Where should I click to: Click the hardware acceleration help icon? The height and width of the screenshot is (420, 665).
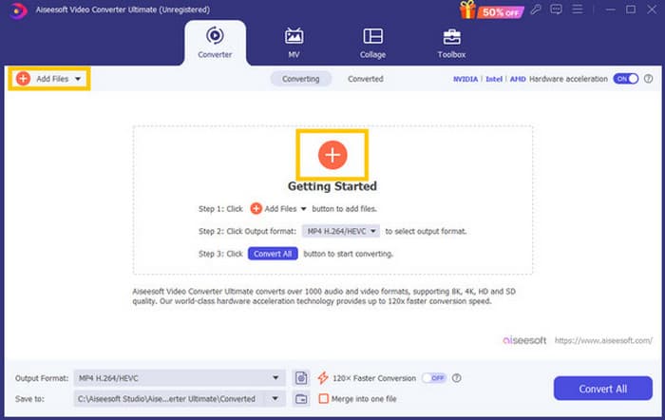[x=649, y=79]
